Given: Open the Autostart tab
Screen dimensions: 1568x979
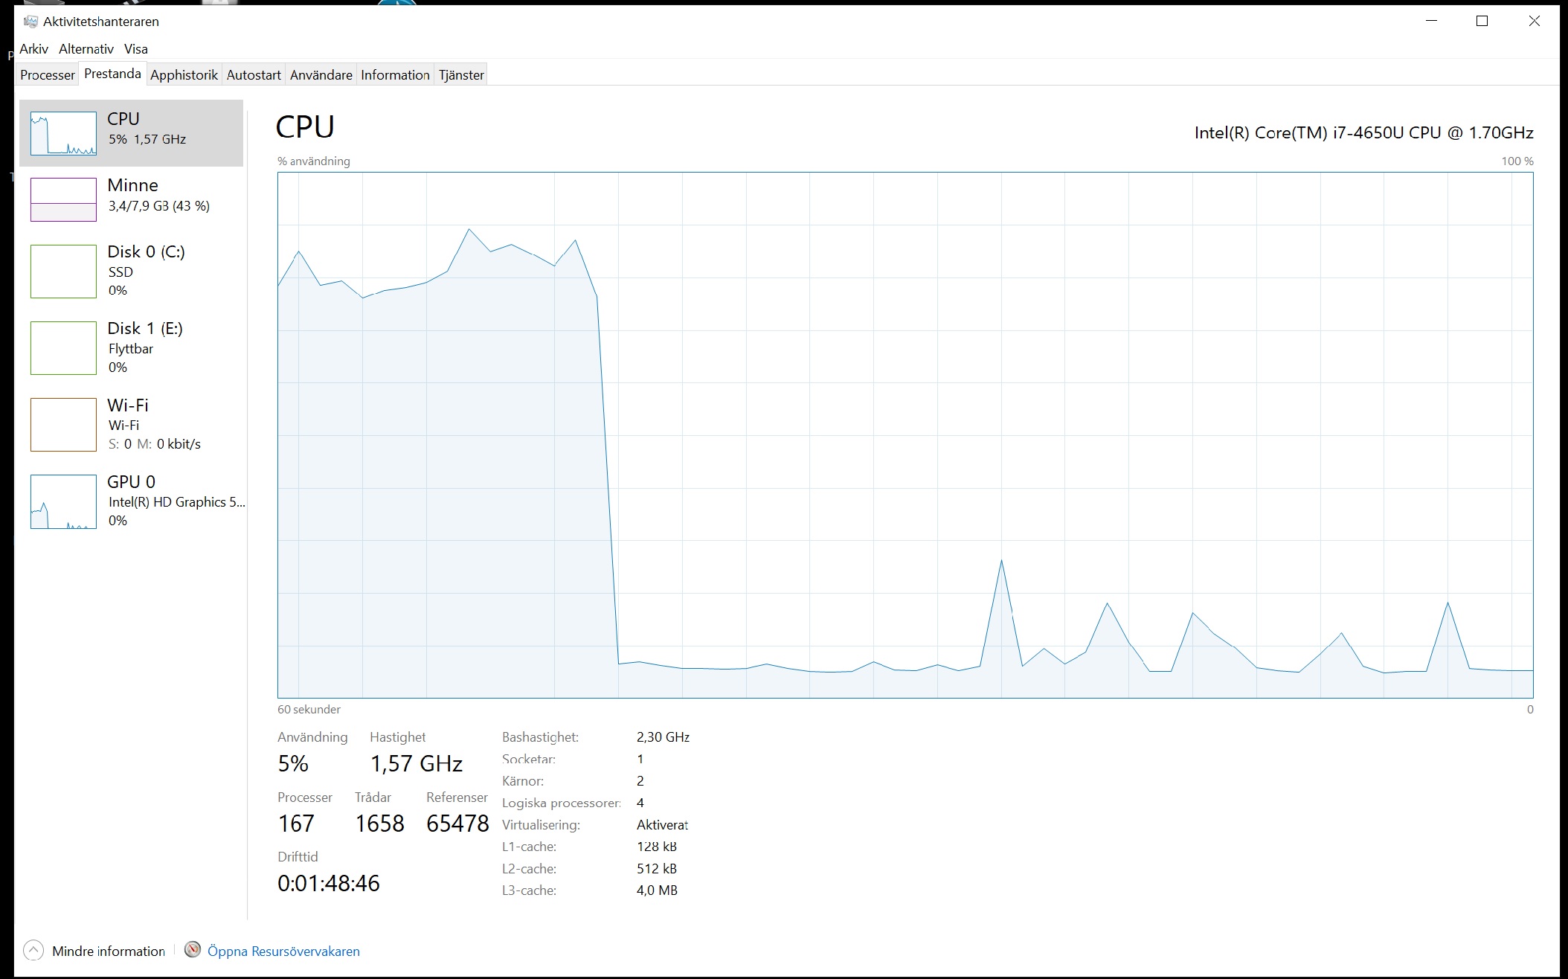Looking at the screenshot, I should pyautogui.click(x=254, y=74).
